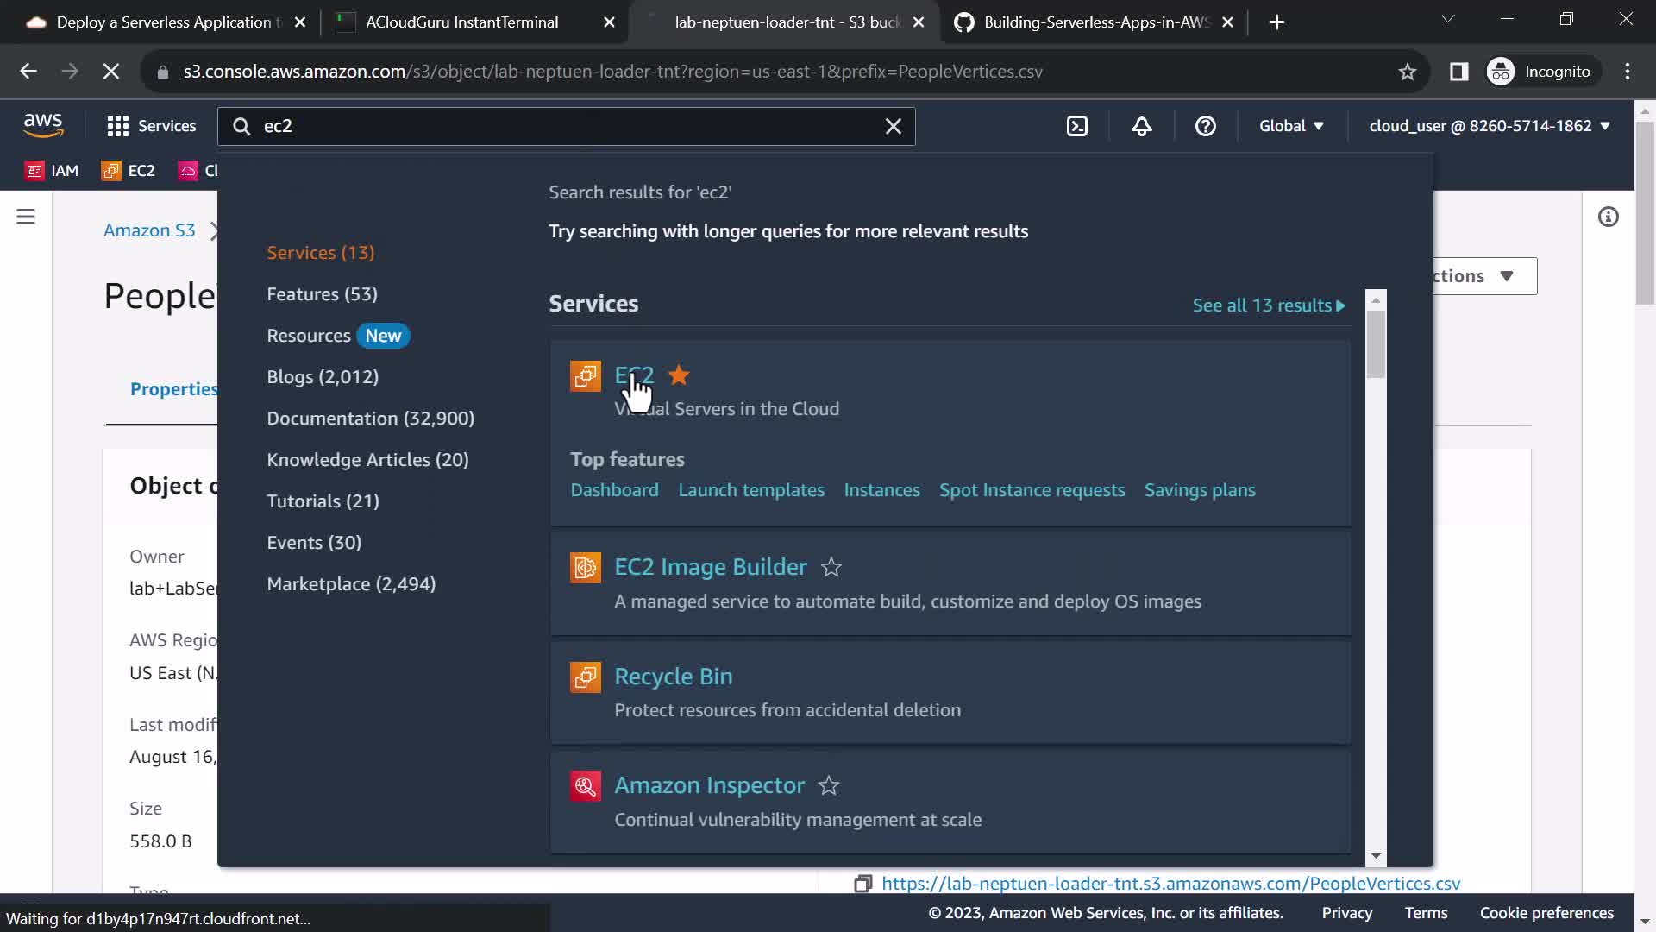
Task: Open the EC2 Instances feature link
Action: 881,490
